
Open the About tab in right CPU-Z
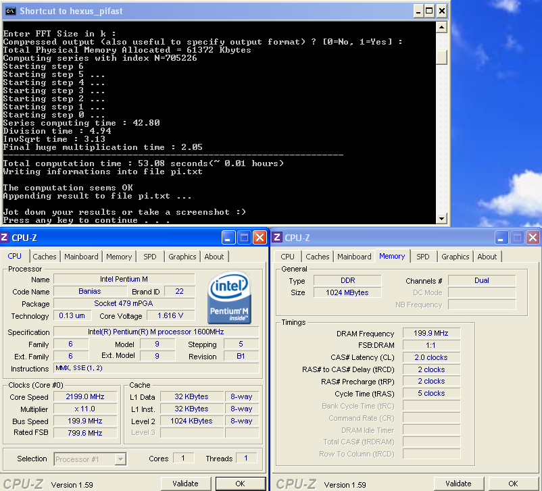(487, 257)
